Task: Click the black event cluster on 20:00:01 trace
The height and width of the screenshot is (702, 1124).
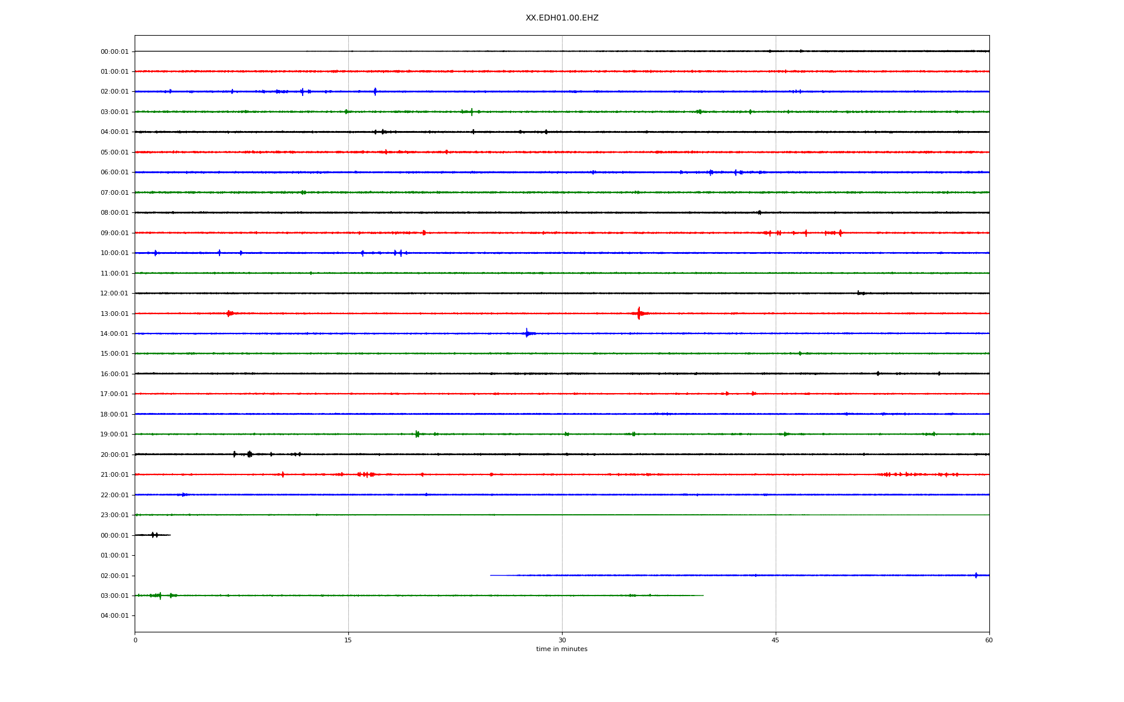Action: (x=249, y=454)
